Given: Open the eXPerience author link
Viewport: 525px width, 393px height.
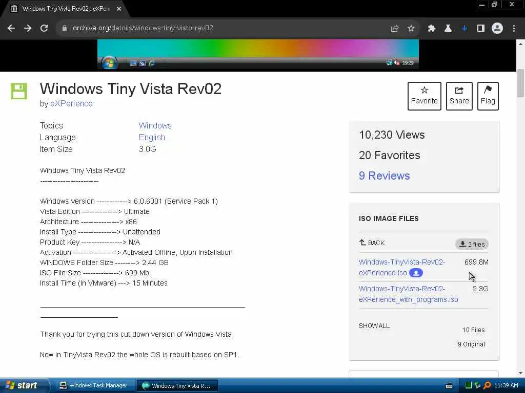Looking at the screenshot, I should click(x=71, y=103).
